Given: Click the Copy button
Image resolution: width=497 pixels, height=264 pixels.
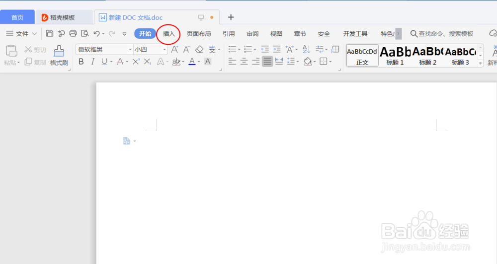Looking at the screenshot, I should click(x=35, y=62).
